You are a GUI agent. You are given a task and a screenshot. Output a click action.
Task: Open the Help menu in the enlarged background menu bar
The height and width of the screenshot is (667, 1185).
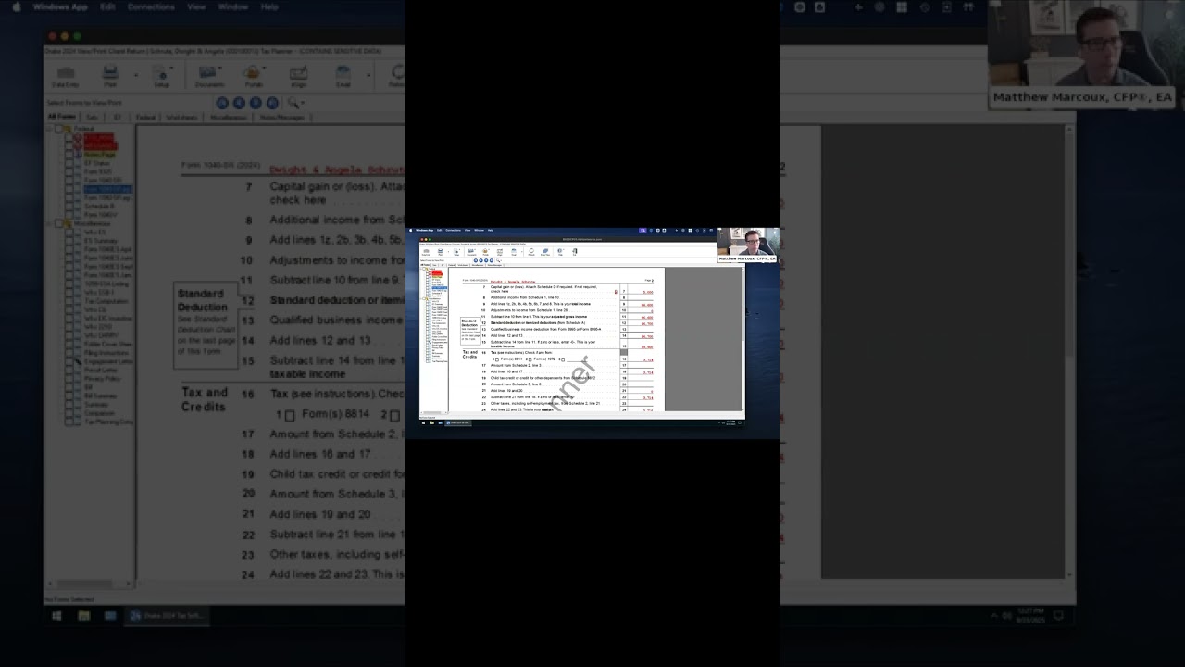coord(269,6)
